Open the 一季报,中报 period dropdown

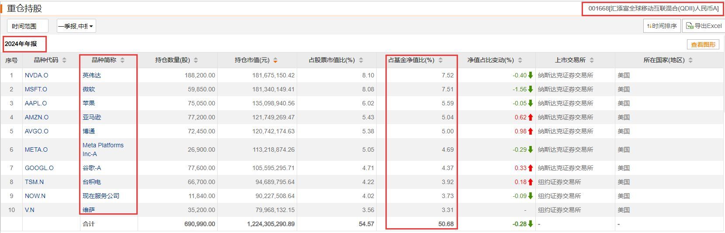[76, 26]
